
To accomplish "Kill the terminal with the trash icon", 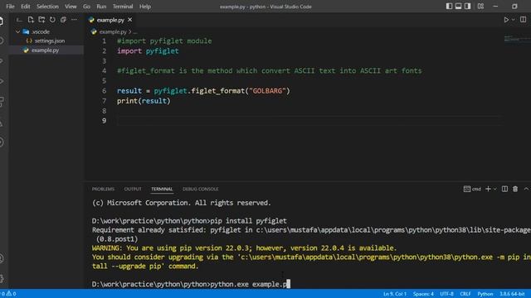I will pos(515,189).
